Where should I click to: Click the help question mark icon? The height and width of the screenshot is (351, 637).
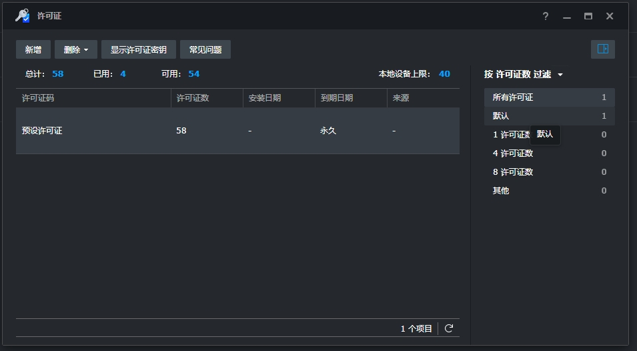pos(545,16)
